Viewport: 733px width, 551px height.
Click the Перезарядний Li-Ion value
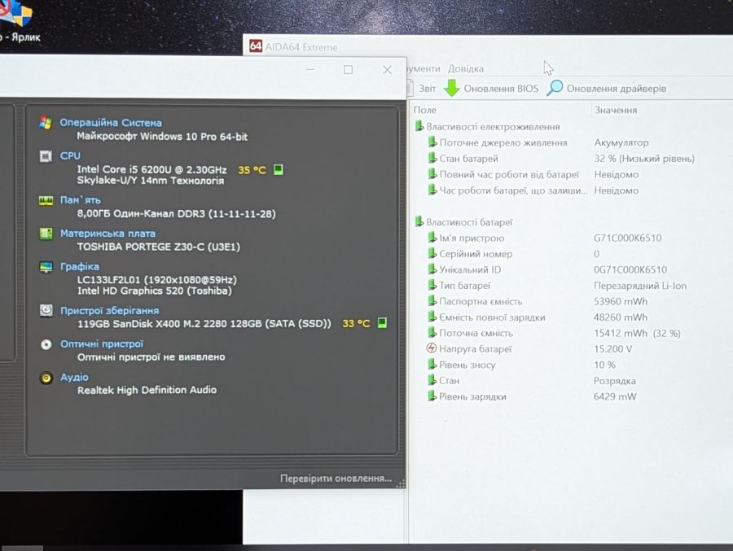(640, 286)
